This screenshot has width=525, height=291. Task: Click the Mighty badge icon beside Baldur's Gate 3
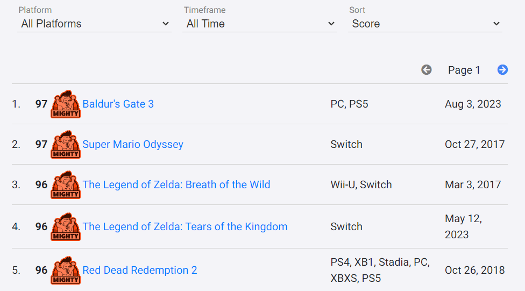click(65, 104)
